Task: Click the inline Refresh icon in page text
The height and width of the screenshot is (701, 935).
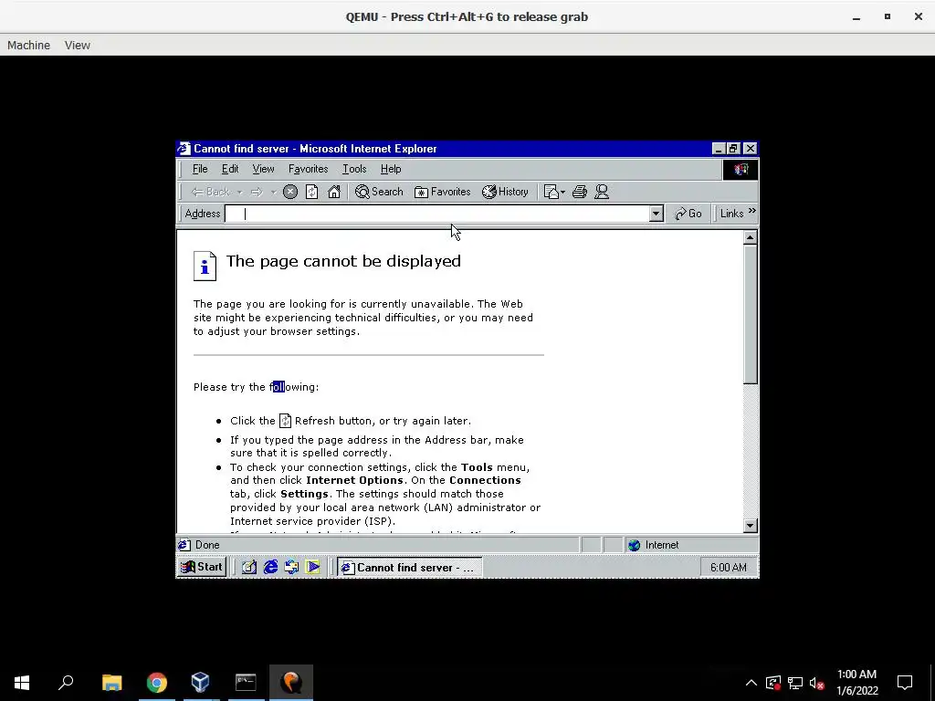Action: pyautogui.click(x=285, y=421)
